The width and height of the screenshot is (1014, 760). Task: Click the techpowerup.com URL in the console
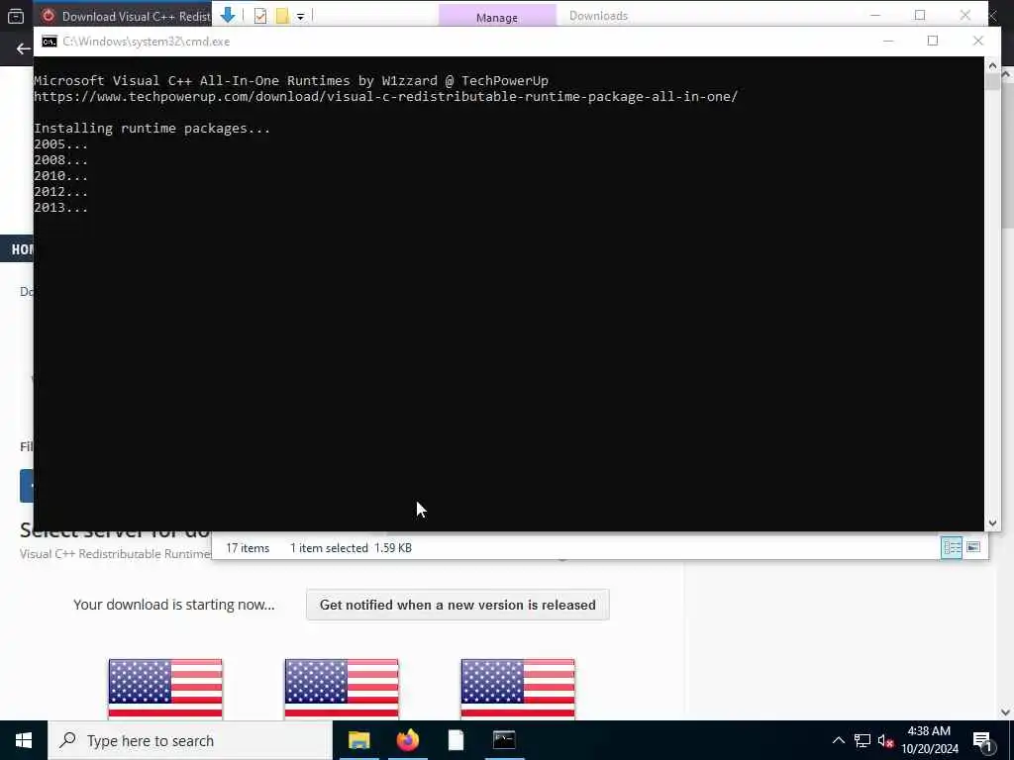[385, 96]
